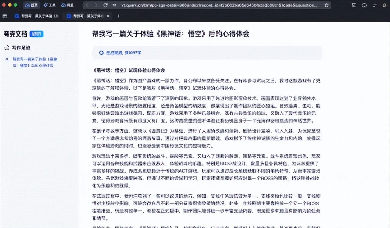
Task: Toggle the tab overview panel icon
Action: pyautogui.click(x=5, y=16)
